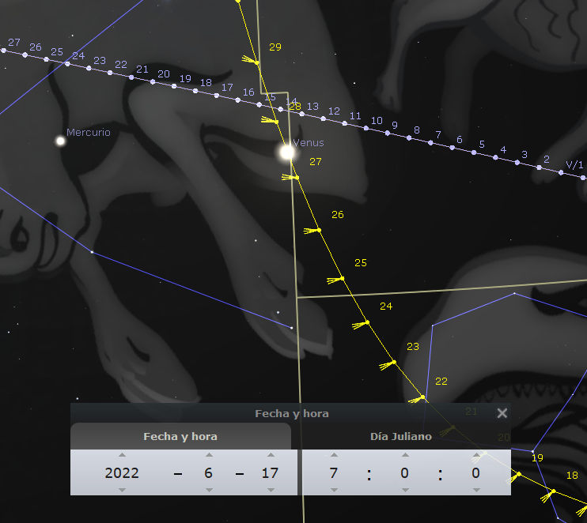Click the Mercurio label
The height and width of the screenshot is (523, 587).
(x=89, y=133)
